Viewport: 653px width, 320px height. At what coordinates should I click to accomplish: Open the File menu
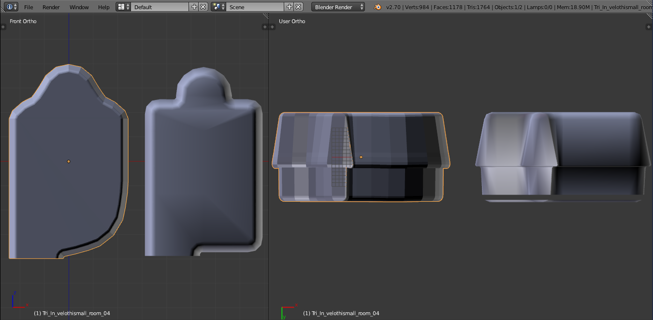click(29, 7)
